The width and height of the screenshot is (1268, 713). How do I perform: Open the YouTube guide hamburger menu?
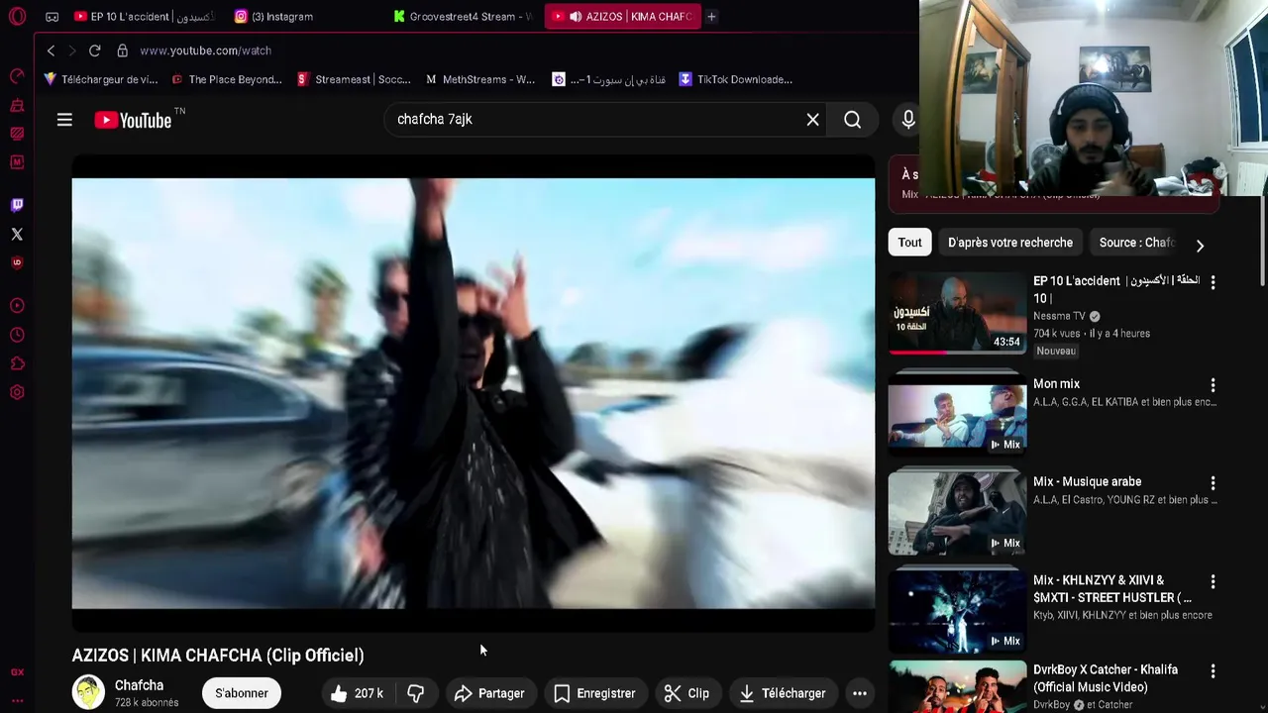[64, 120]
